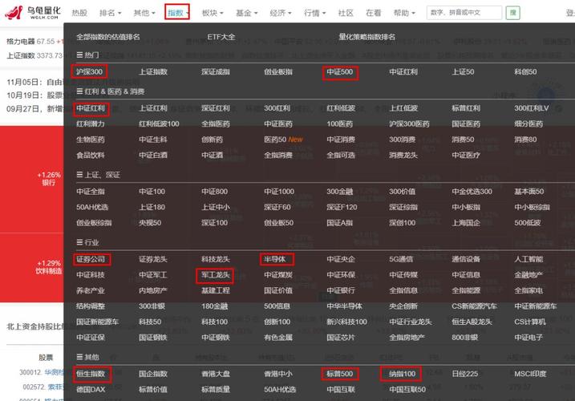575x401 pixels.
Task: Open the 在看 nav item
Action: pos(374,13)
